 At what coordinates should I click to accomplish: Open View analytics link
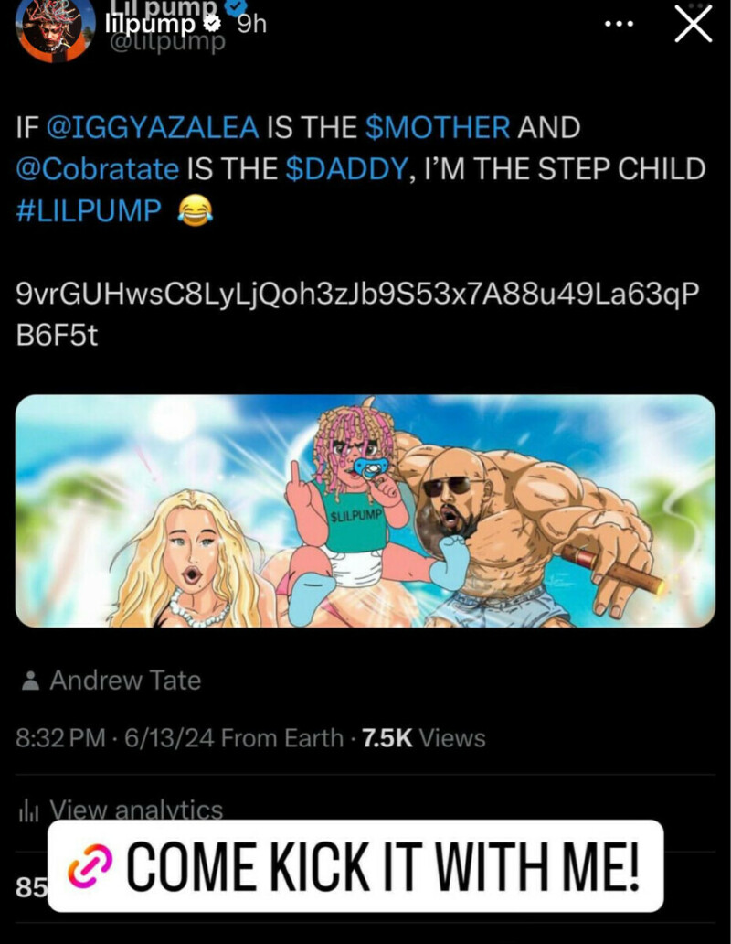click(x=136, y=810)
